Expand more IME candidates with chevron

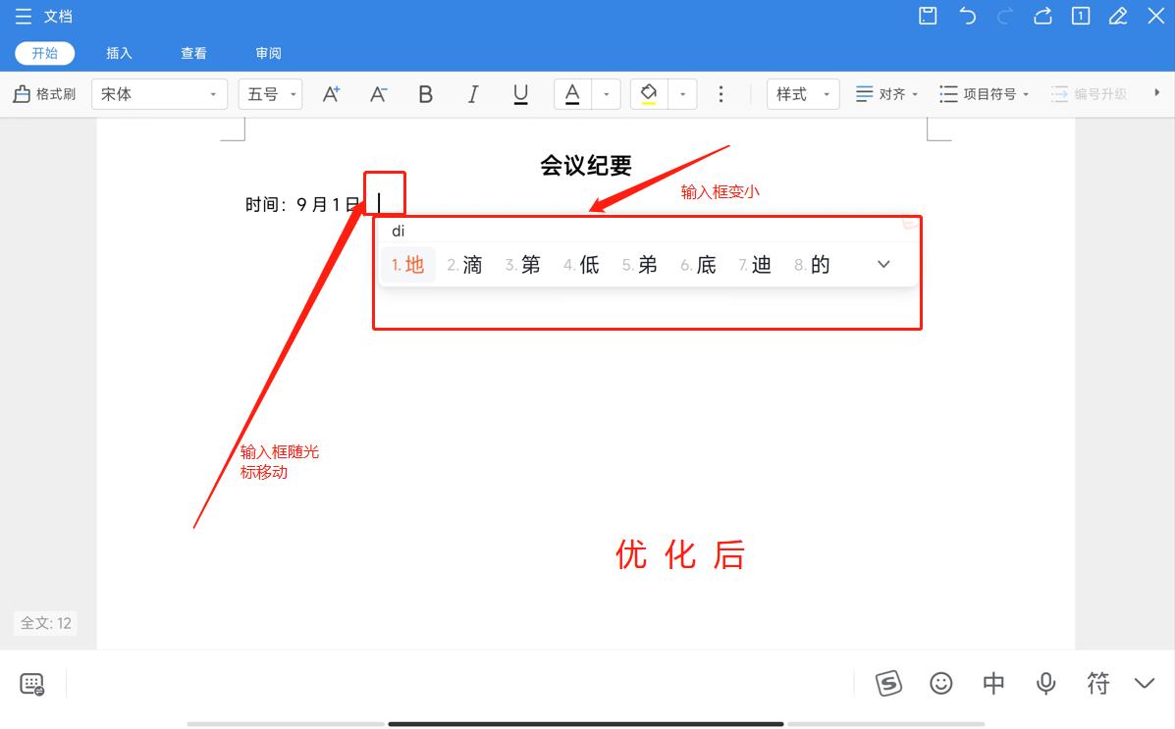[882, 263]
